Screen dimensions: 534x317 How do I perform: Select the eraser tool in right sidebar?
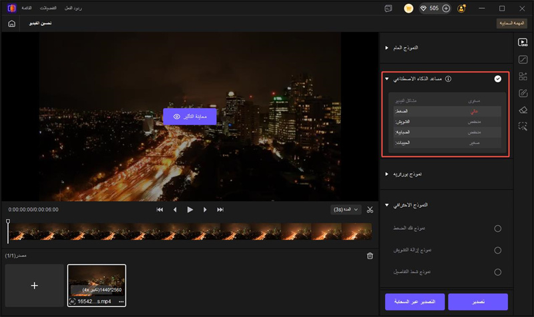click(x=523, y=109)
